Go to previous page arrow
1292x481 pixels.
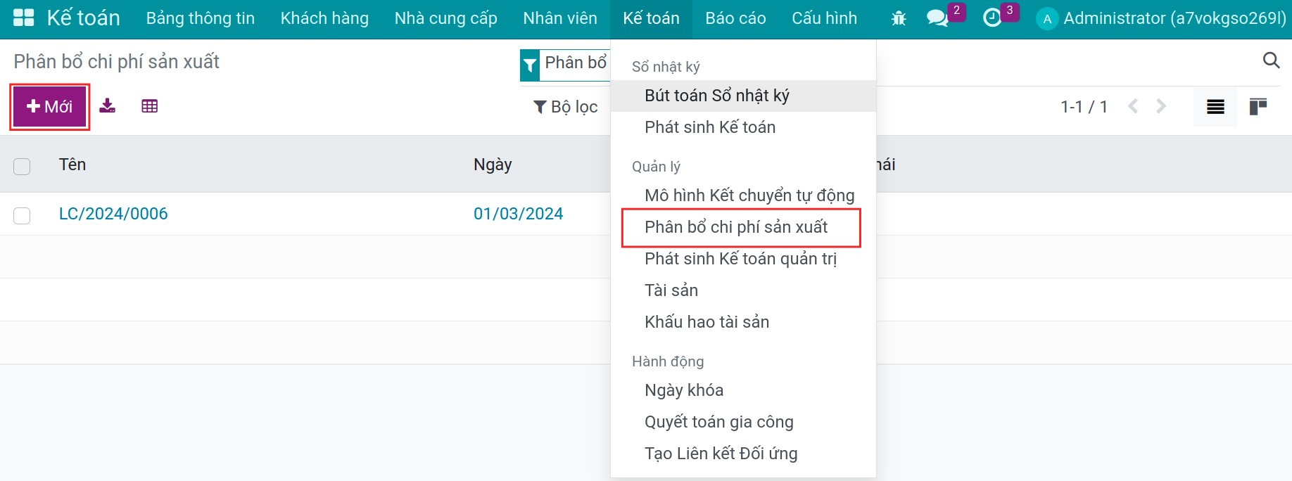(1133, 106)
